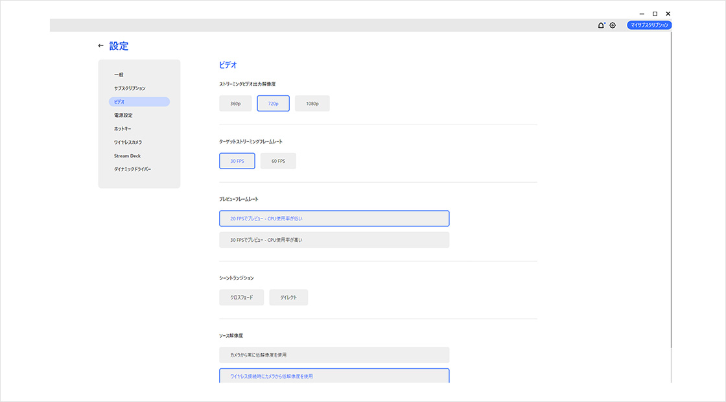Select the 30 FPS streaming option
The width and height of the screenshot is (726, 402).
click(237, 161)
